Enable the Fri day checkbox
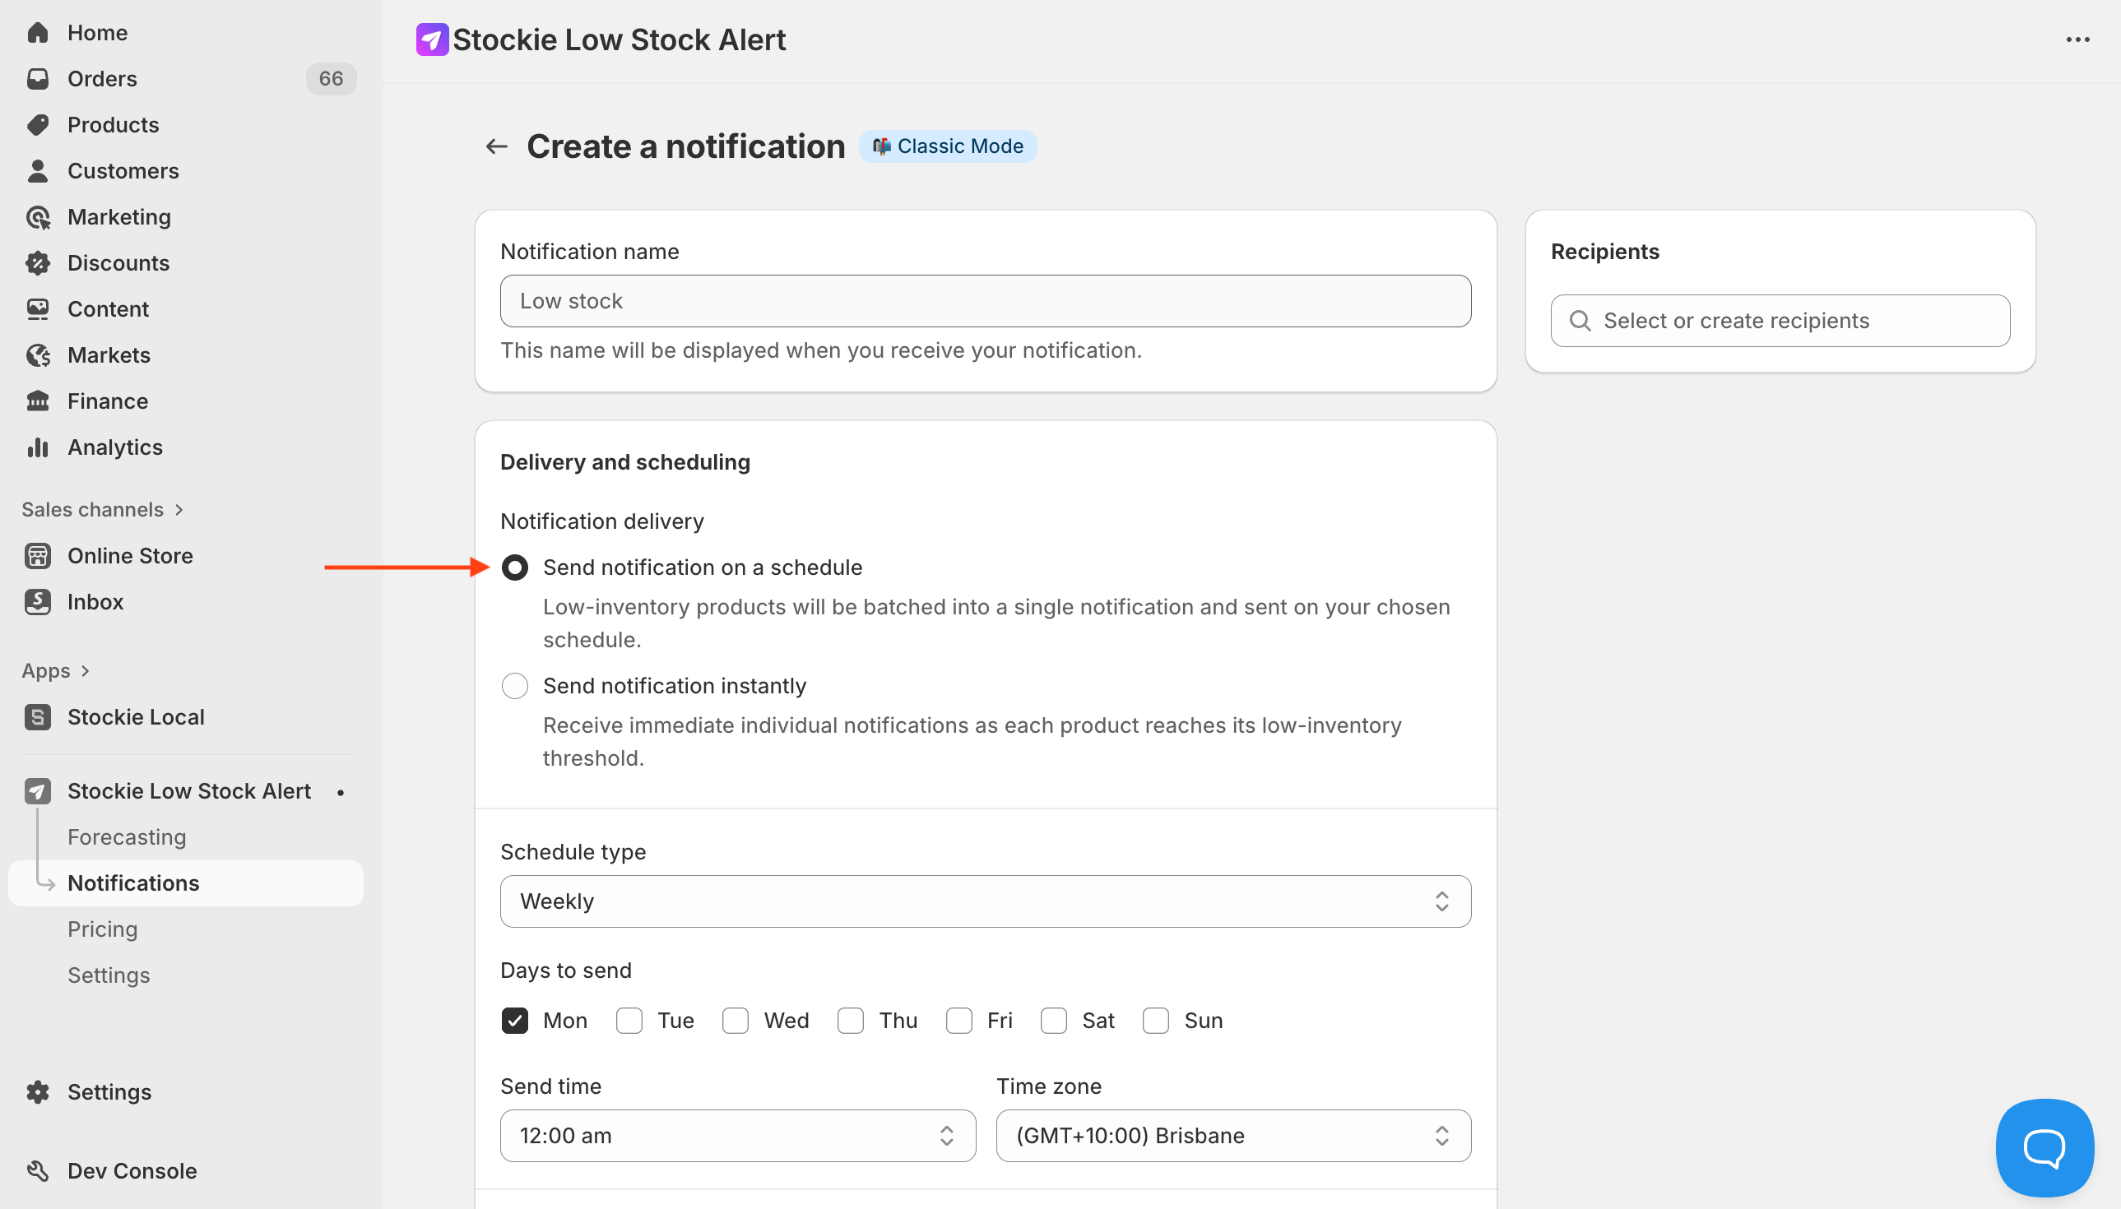Screen dimensions: 2121x1209 point(959,1021)
